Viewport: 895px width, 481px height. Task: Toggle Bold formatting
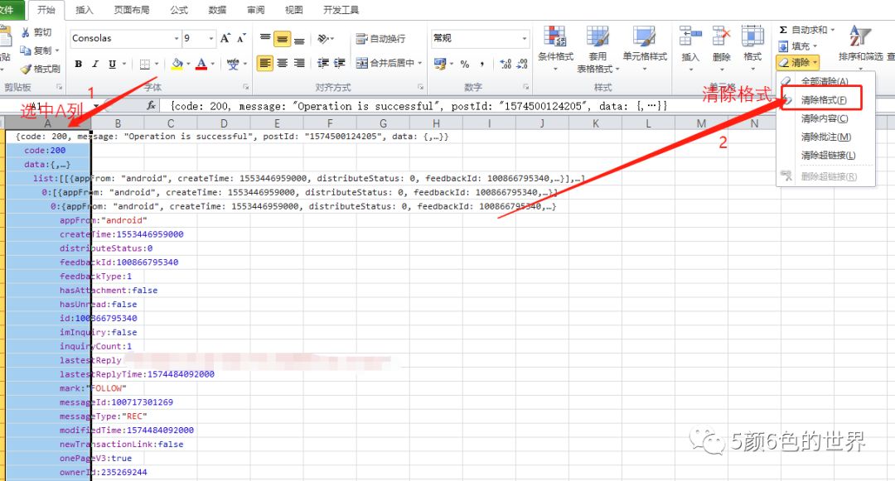tap(79, 64)
